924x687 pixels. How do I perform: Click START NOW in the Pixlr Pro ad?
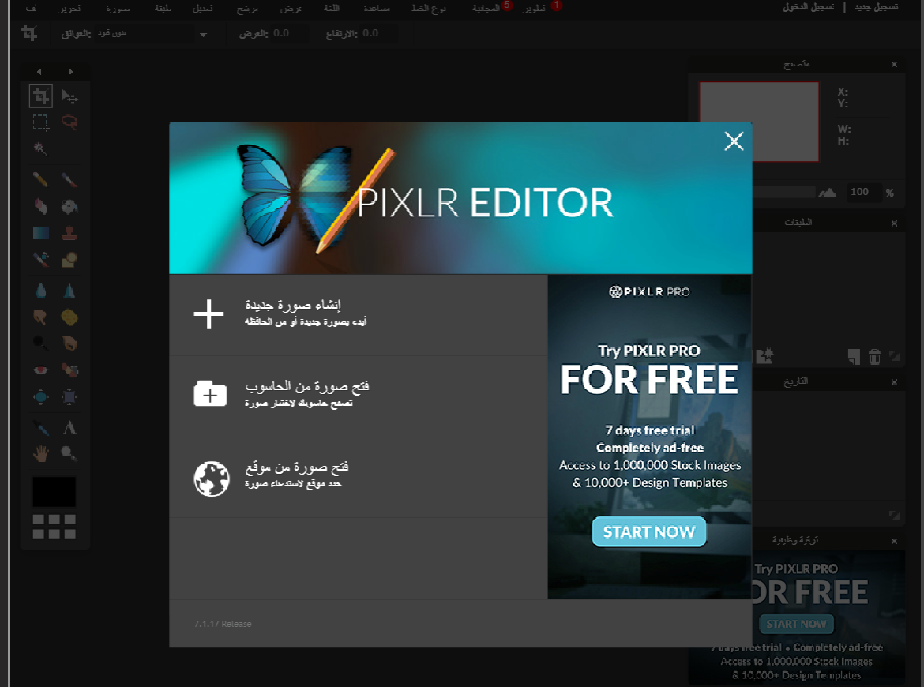[649, 532]
